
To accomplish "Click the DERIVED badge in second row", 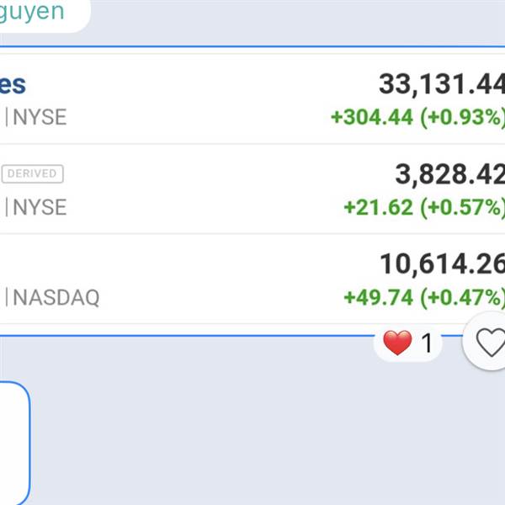I will pos(32,174).
